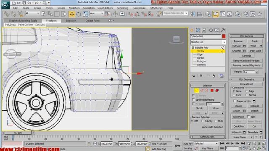Toggle the Angle Snap icon
This screenshot has width=269, height=151.
pyautogui.click(x=137, y=14)
